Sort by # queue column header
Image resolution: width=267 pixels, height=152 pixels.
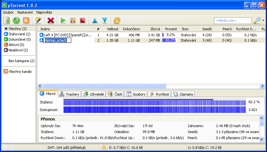click(x=98, y=29)
